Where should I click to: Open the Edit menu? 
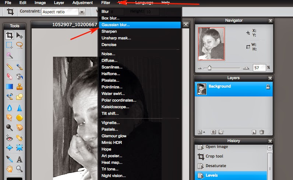pyautogui.click(x=22, y=3)
